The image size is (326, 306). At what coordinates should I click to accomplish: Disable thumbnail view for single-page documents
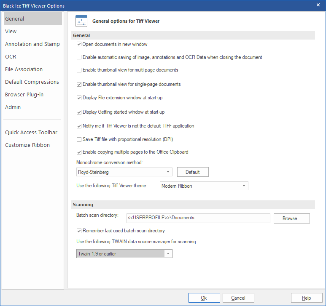[x=79, y=84]
